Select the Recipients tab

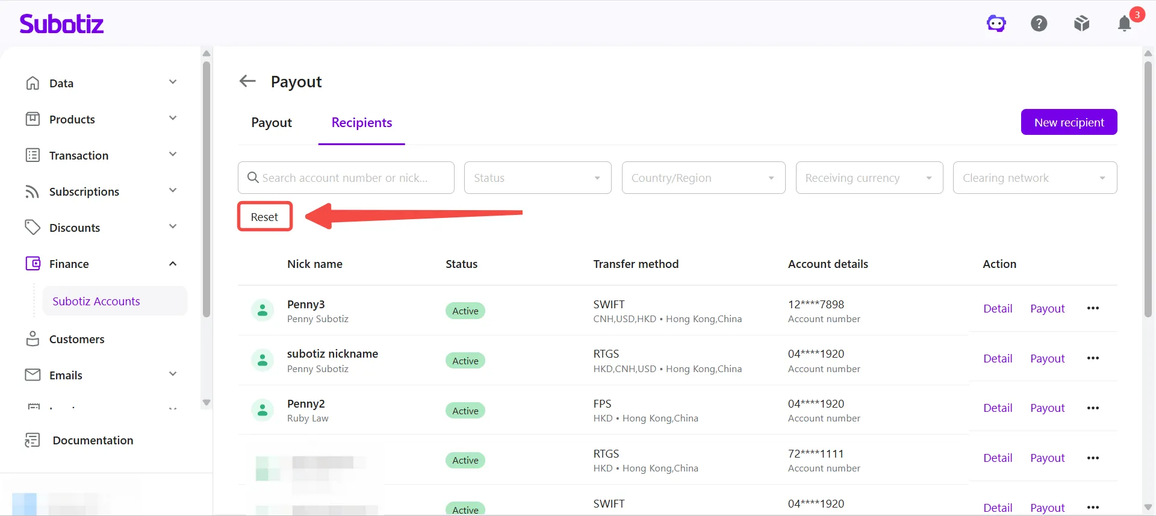(x=362, y=123)
